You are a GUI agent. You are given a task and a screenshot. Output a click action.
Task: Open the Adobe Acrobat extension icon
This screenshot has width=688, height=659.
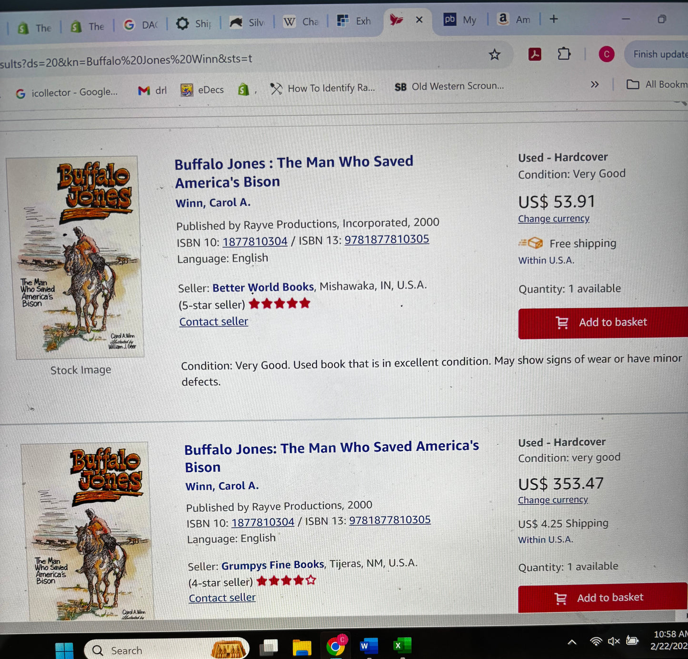click(535, 54)
